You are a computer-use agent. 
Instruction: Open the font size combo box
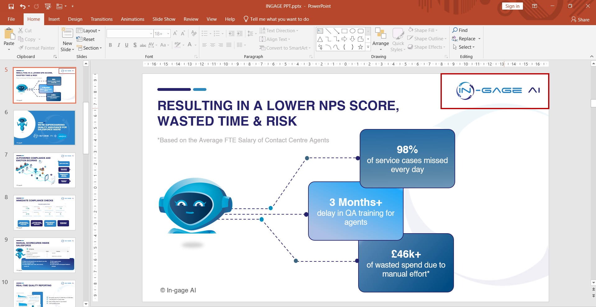162,33
